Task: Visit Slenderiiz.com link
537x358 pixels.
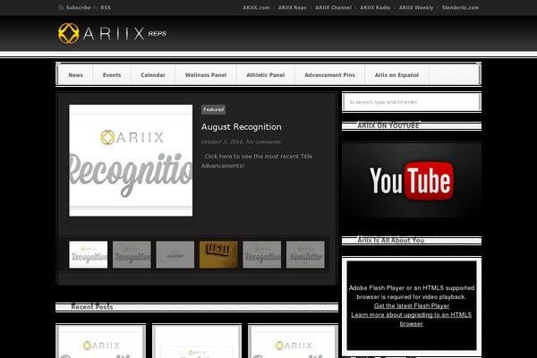Action: pos(460,7)
